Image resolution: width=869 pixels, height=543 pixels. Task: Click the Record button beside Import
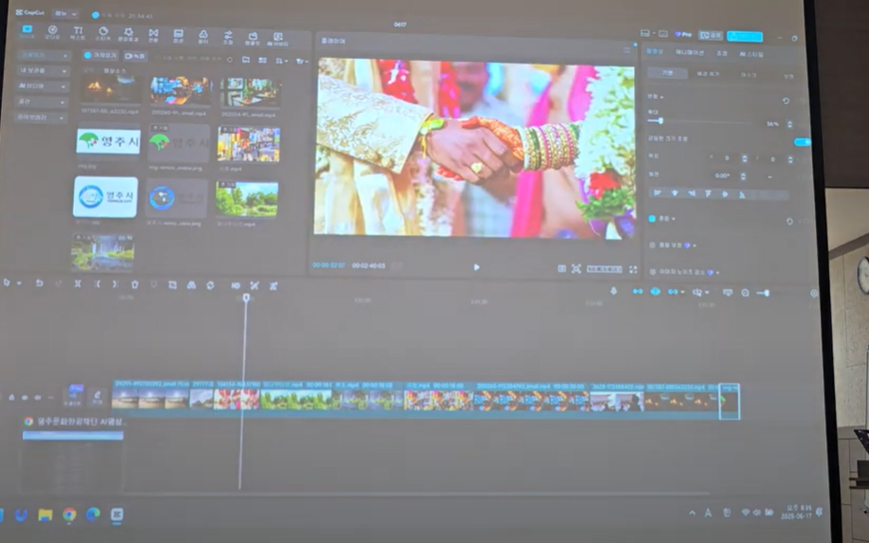point(135,56)
